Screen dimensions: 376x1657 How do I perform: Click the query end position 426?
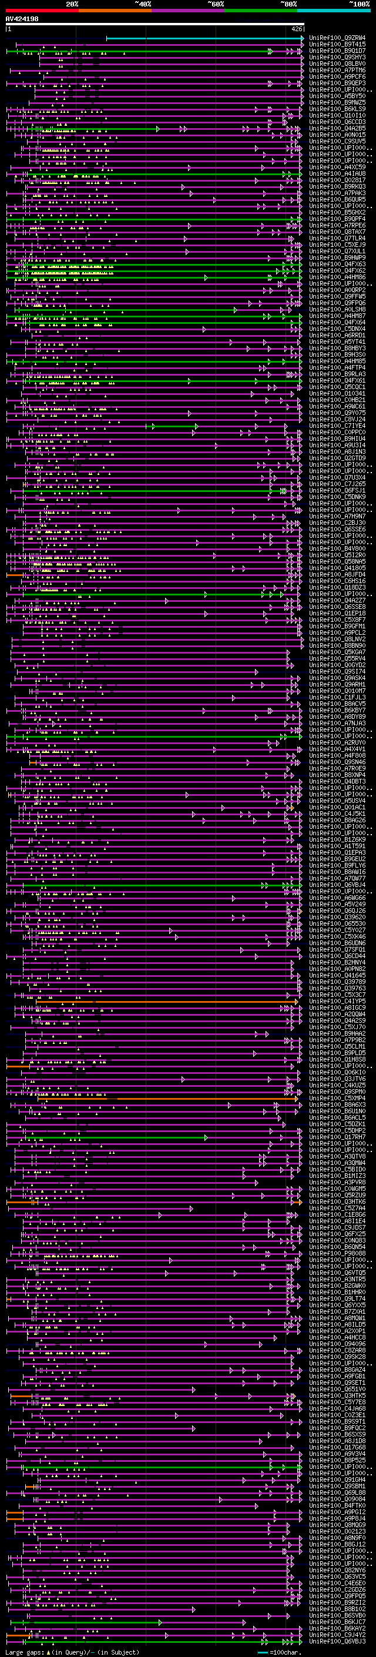click(297, 29)
